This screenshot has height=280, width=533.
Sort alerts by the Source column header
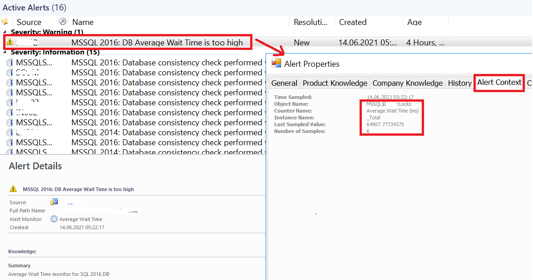point(29,22)
